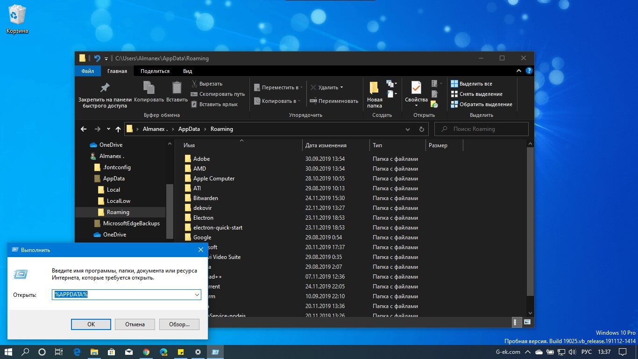Launch Chrome from the taskbar
This screenshot has width=638, height=359.
(x=146, y=352)
